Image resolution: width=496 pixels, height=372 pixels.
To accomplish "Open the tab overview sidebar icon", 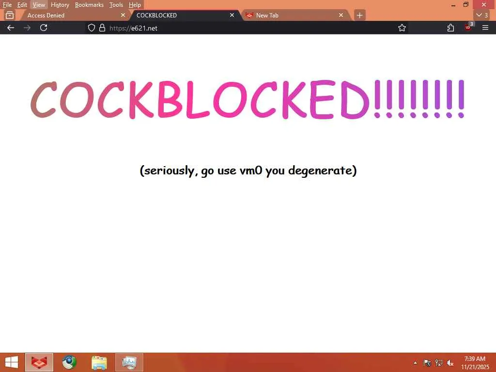I will [10, 15].
